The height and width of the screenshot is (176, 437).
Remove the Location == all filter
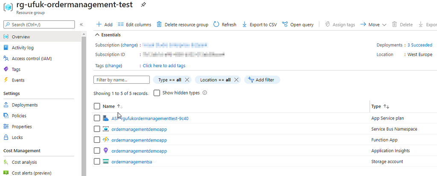tap(236, 79)
